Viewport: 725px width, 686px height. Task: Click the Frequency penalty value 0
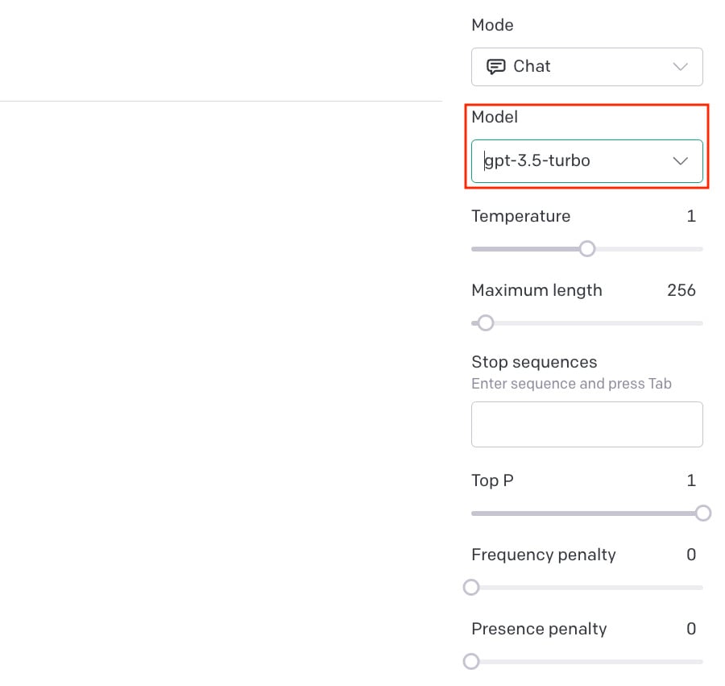coord(691,555)
